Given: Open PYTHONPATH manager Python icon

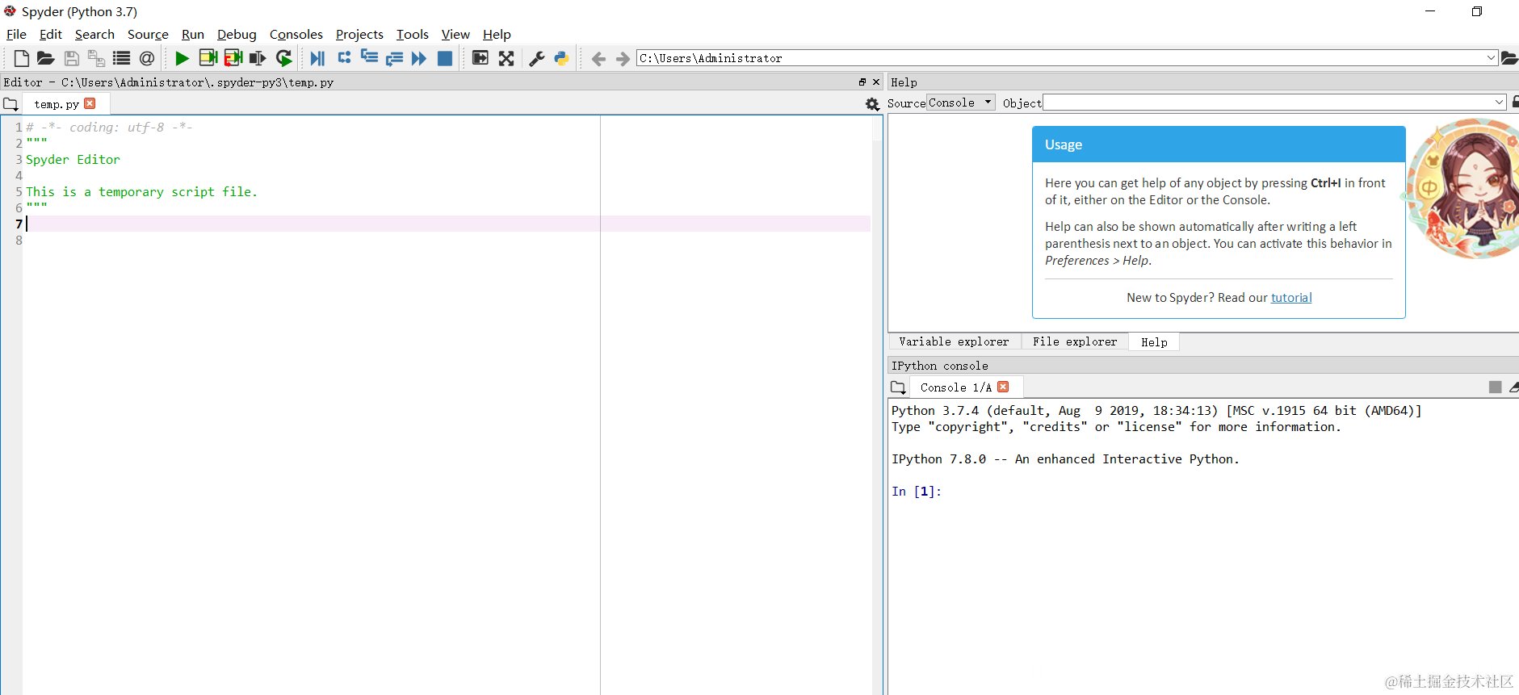Looking at the screenshot, I should (562, 58).
